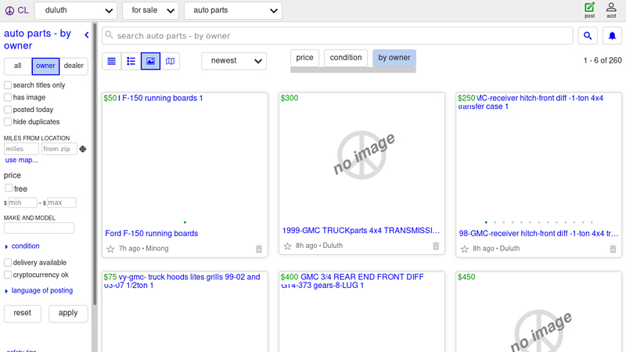The width and height of the screenshot is (626, 352).
Task: Click the $501 Ford F-150 image area
Action: (x=185, y=160)
